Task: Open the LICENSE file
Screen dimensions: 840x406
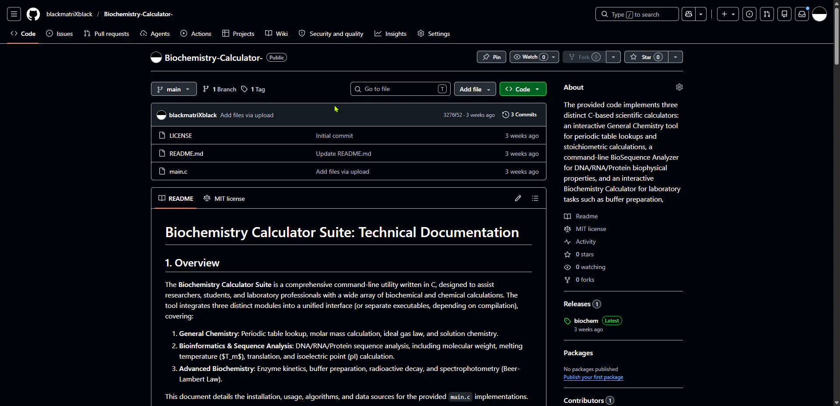Action: click(x=181, y=136)
